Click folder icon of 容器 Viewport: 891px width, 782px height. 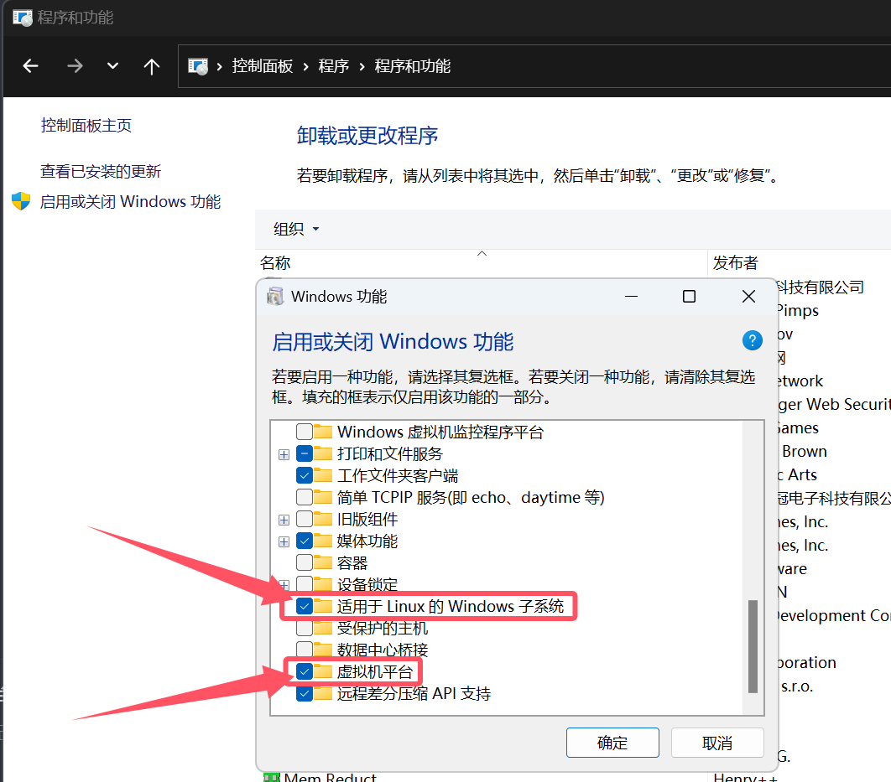tap(323, 562)
